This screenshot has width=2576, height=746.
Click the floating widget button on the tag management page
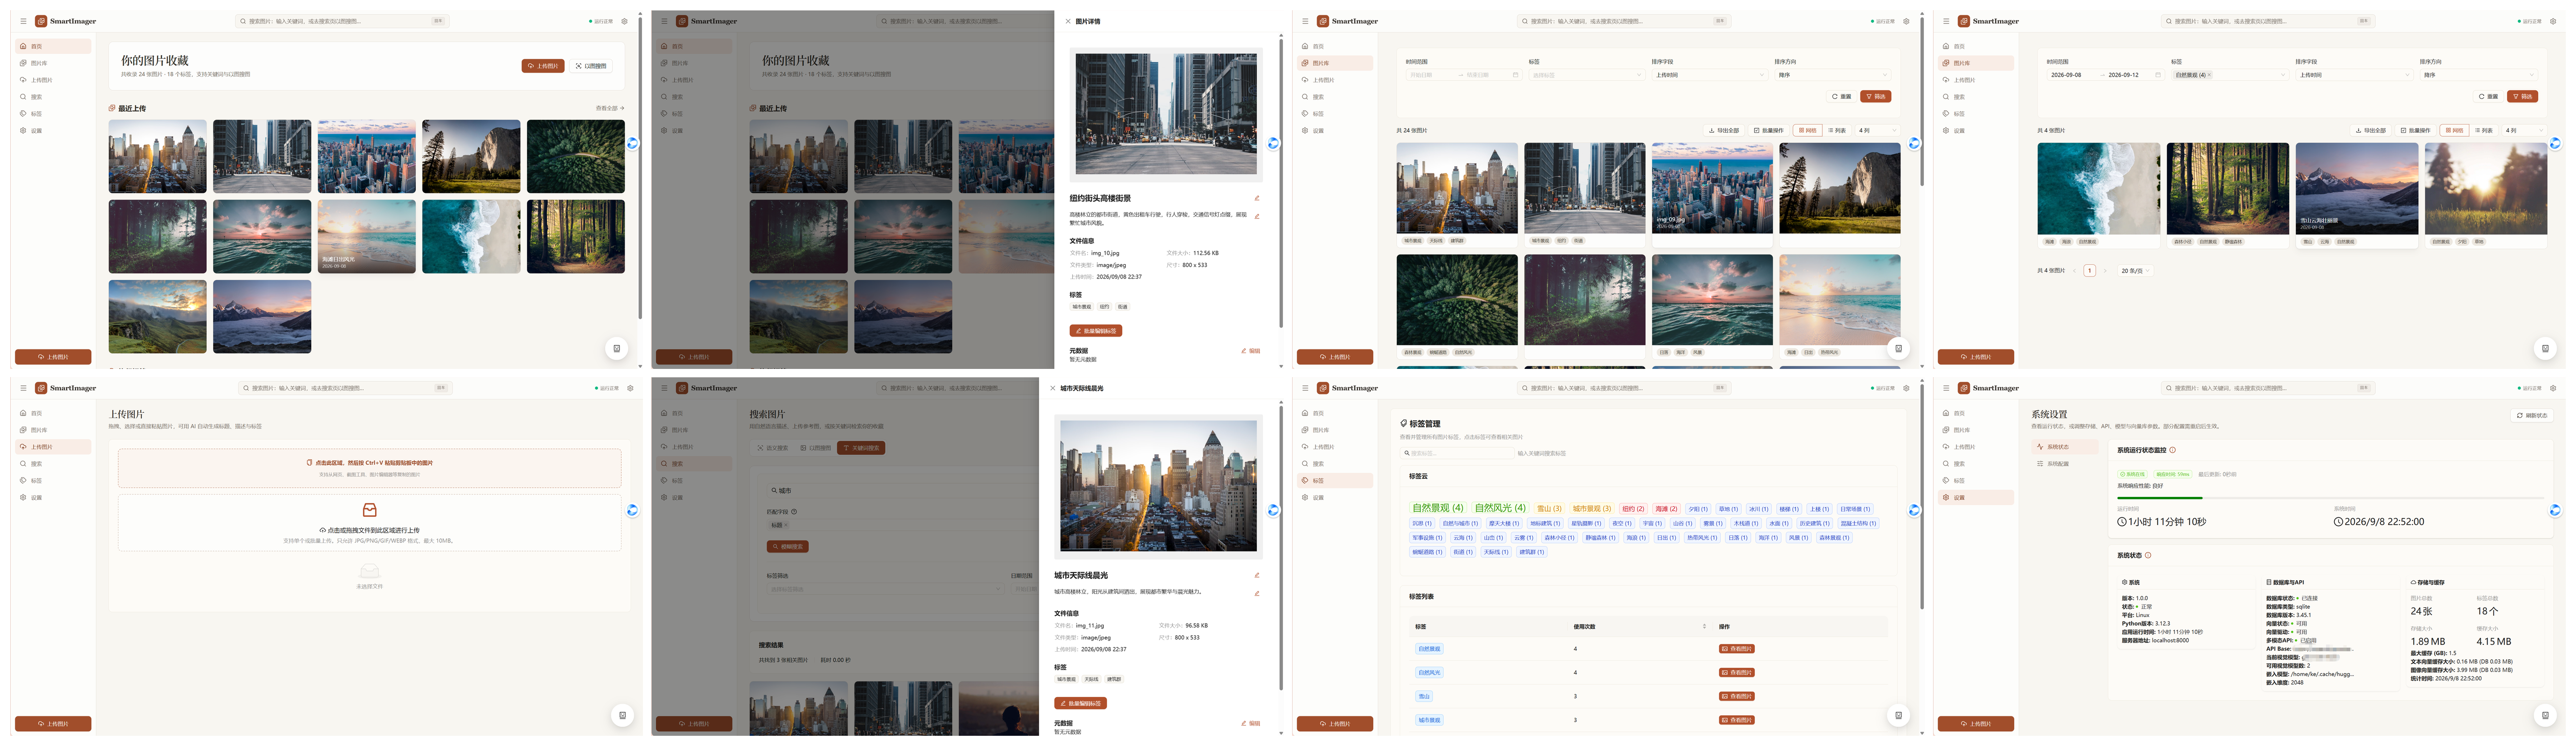pyautogui.click(x=1898, y=715)
